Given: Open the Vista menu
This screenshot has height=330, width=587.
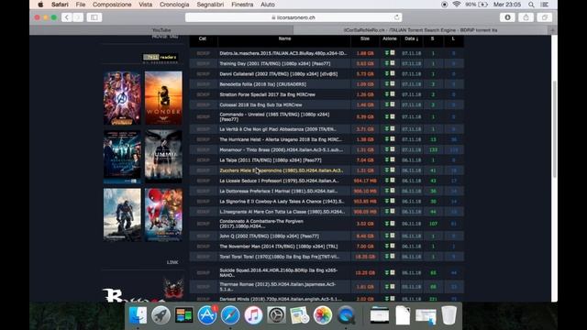Looking at the screenshot, I should (145, 5).
